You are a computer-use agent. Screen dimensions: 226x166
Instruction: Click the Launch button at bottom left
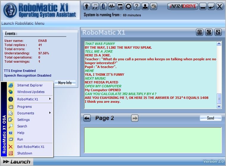[17, 162]
